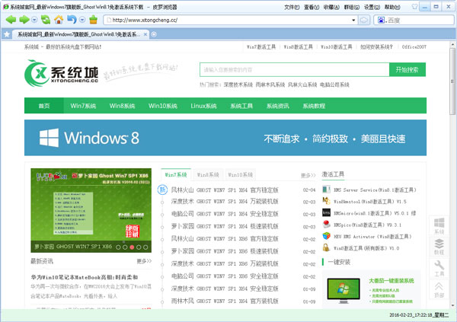Screen dimensions: 457x322
Task: Click the 工具 wrench icon in side bar
Action: click(x=439, y=269)
